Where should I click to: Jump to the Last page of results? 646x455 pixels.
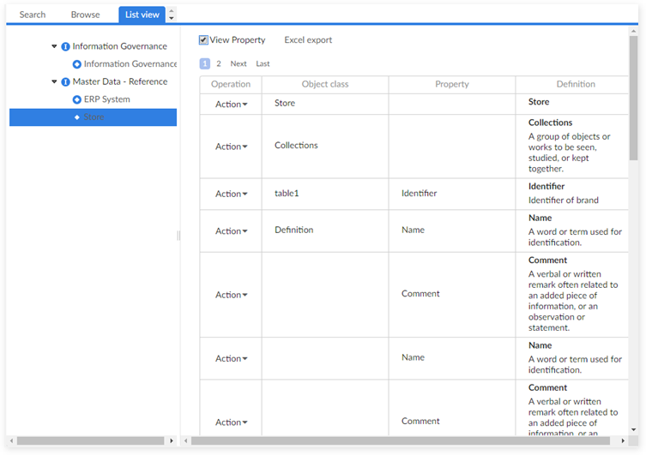tap(263, 63)
